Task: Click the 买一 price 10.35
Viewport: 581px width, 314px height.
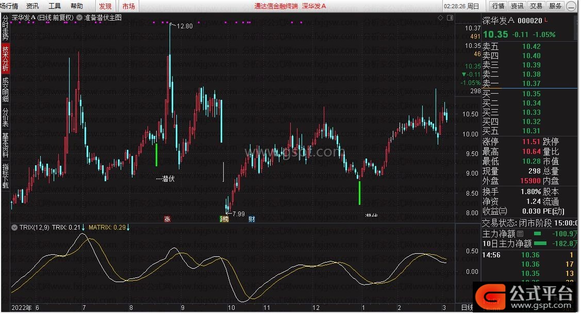Action: [532, 94]
